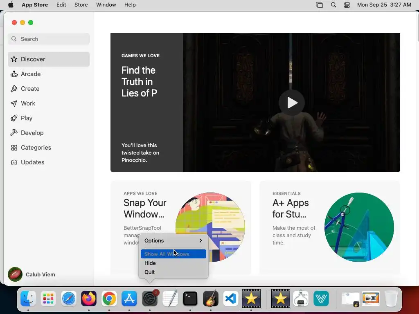Open TextEdit from the Dock
Screen dimensions: 419x314
170,298
